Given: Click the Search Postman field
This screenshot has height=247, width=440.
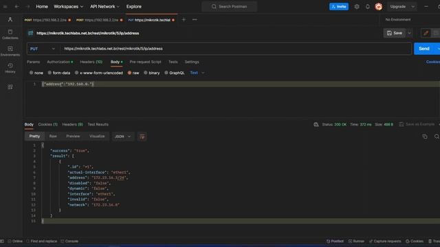Looking at the screenshot, I should (x=229, y=6).
